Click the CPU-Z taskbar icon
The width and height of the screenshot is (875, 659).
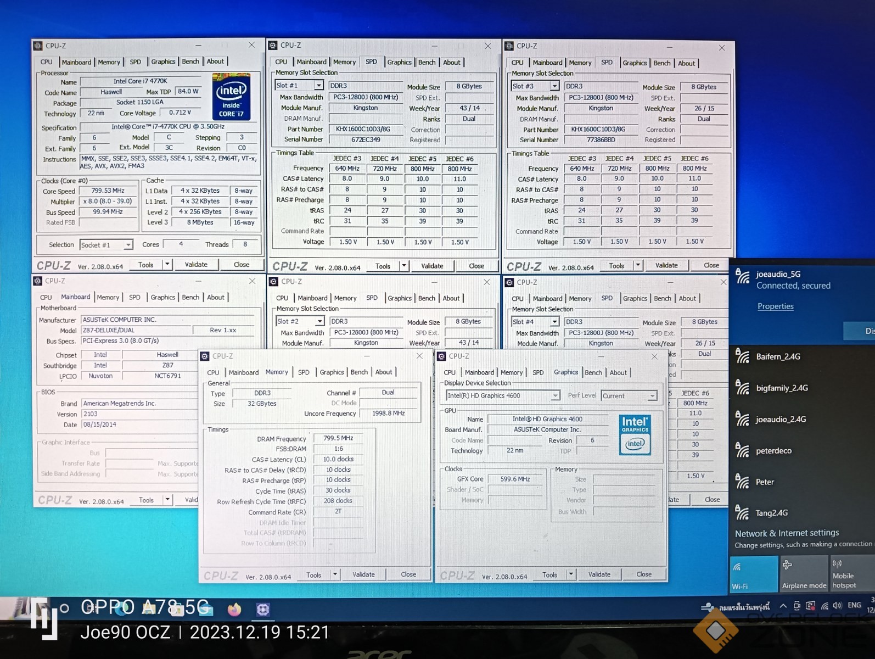click(263, 609)
